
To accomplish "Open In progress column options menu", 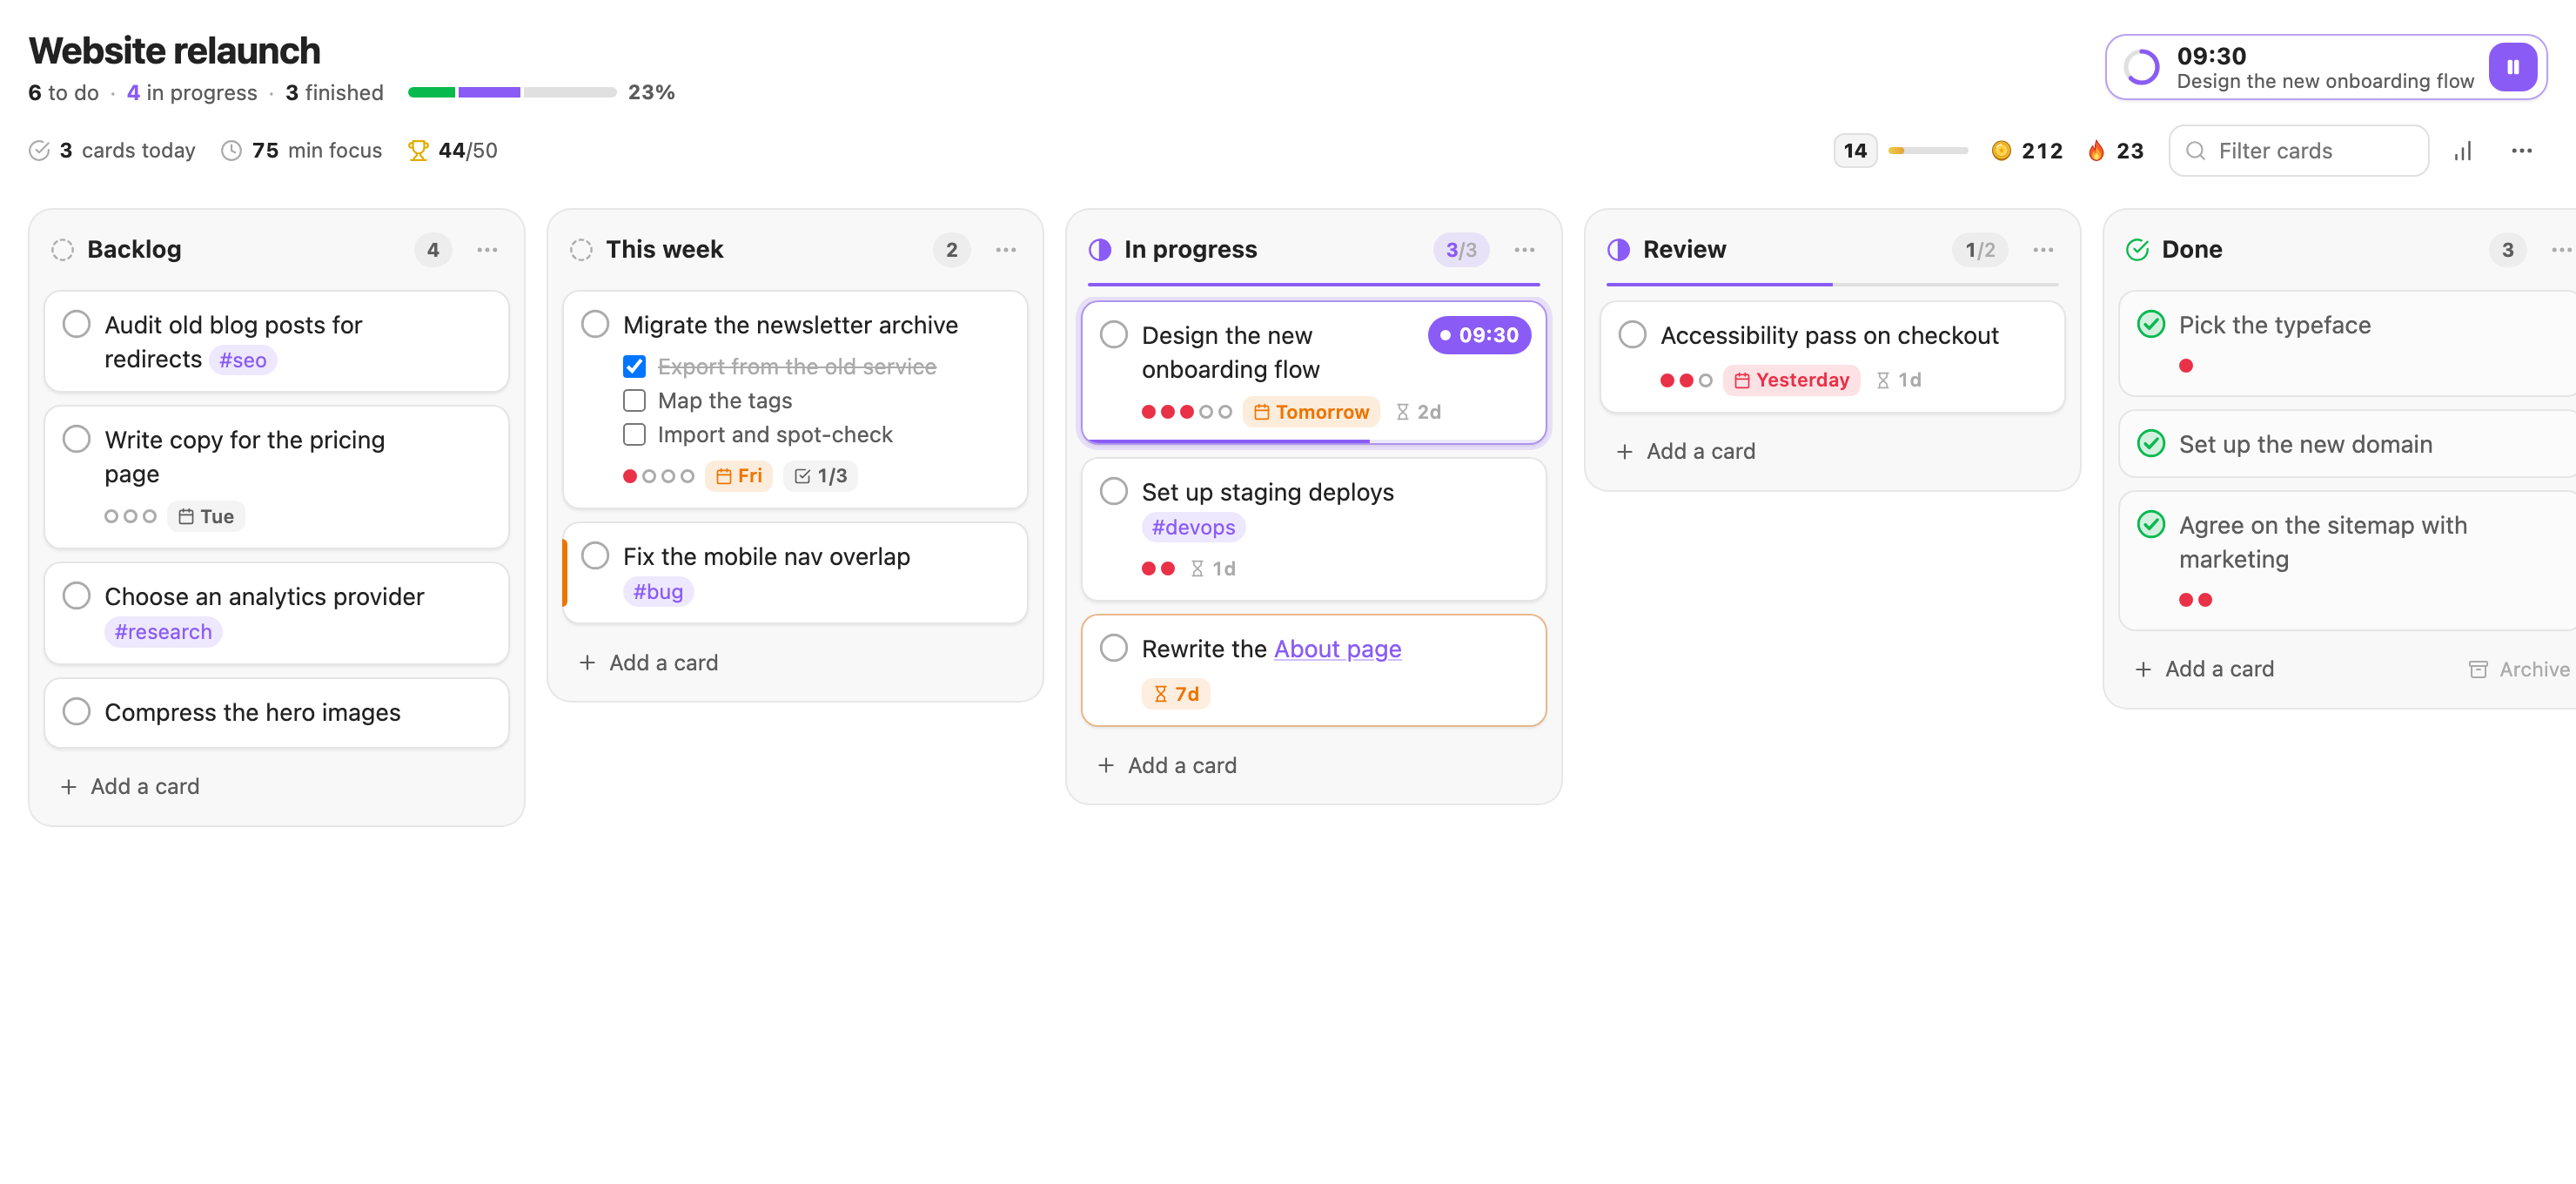I will point(1524,250).
